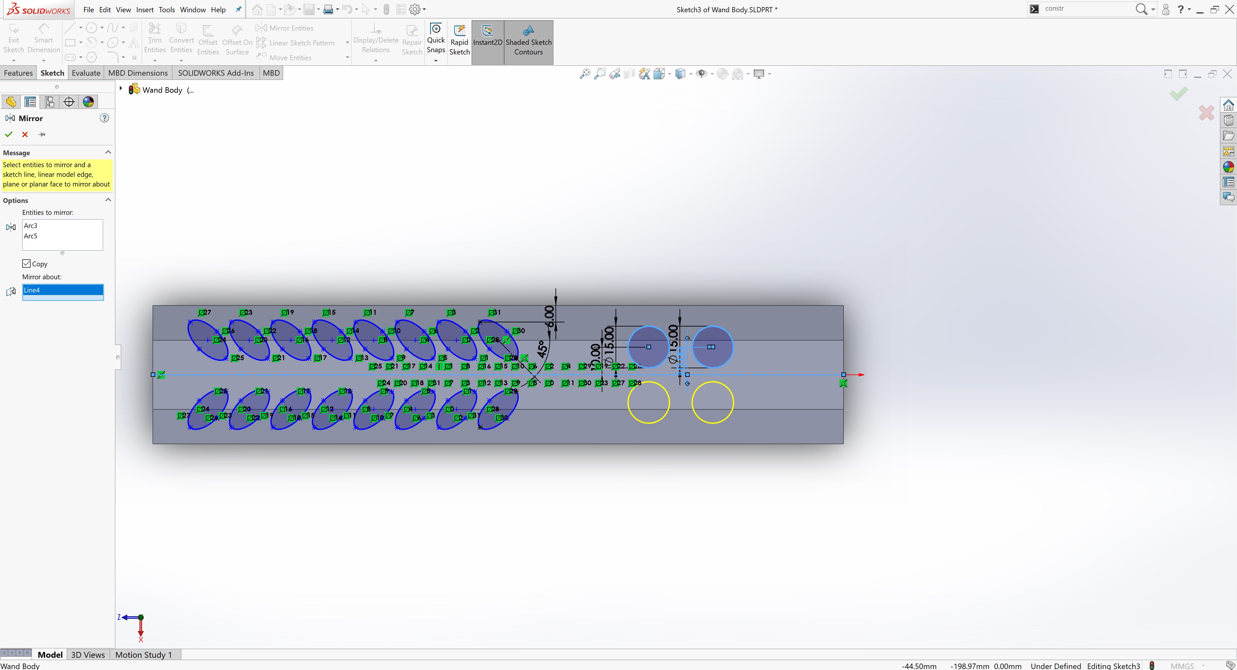Accept mirror with green checkmark OK

pos(9,134)
